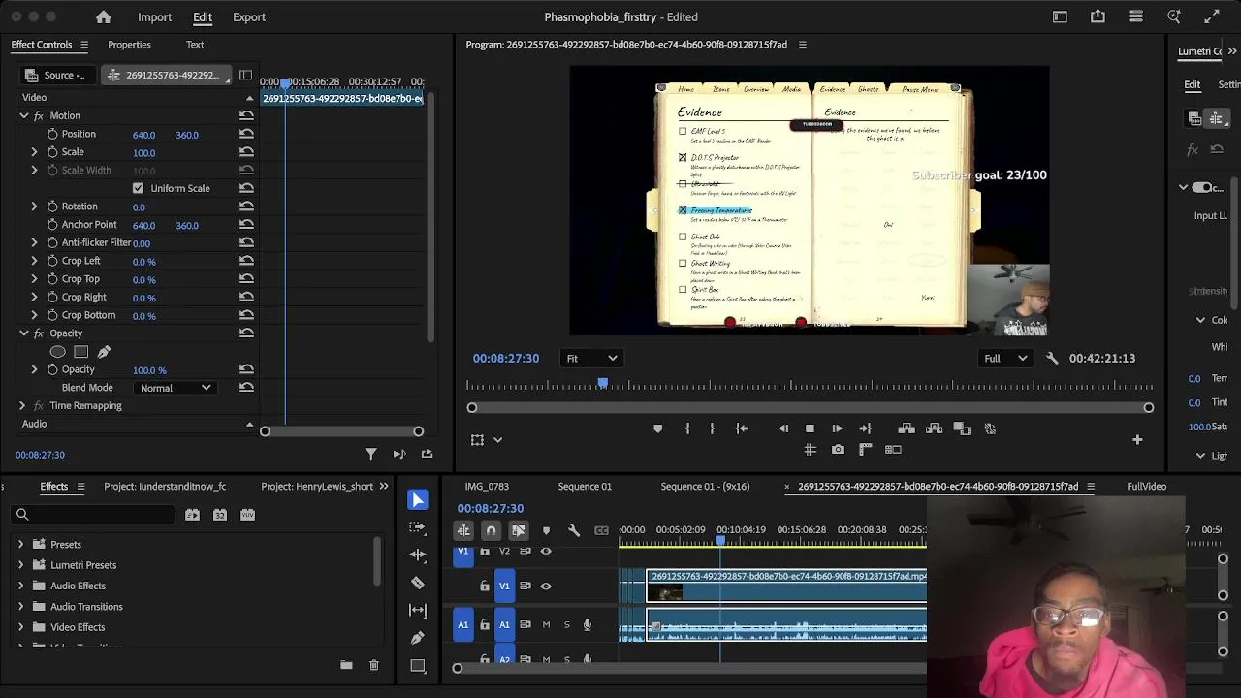Click Go to In point button
This screenshot has height=698, width=1241.
coord(742,428)
